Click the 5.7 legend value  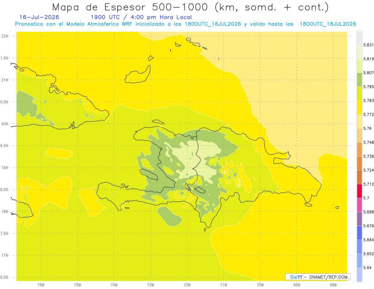[x=366, y=198]
